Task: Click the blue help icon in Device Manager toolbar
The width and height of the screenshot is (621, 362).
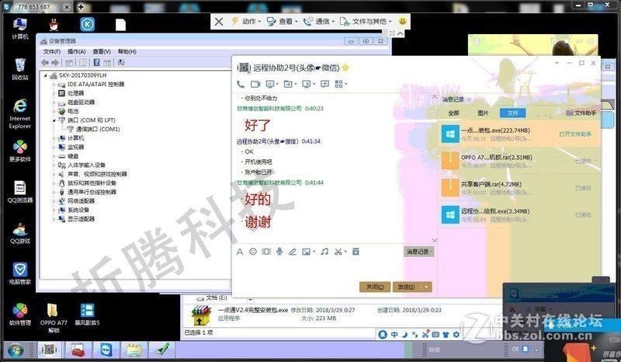Action: 96,63
